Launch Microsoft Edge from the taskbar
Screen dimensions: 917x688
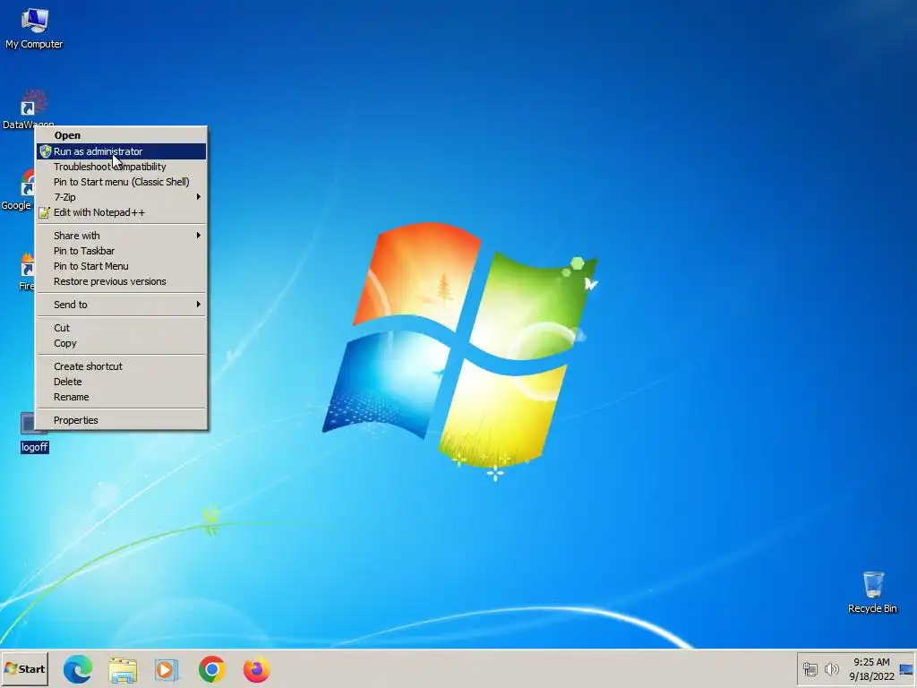tap(78, 669)
